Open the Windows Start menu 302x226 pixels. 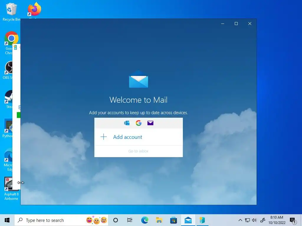click(x=7, y=220)
